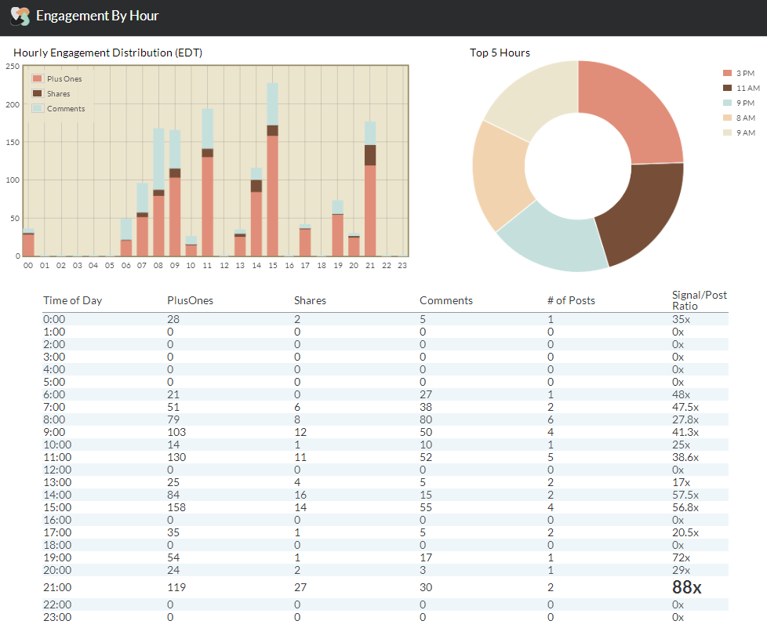Select the 8 AM pie legend entry
Image resolution: width=767 pixels, height=628 pixels.
[738, 118]
